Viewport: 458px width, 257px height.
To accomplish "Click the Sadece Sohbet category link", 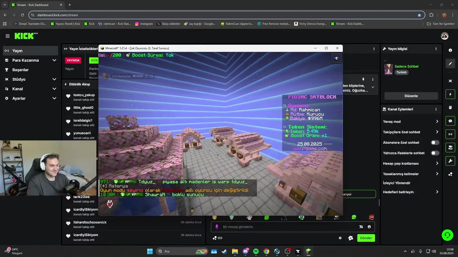I will [x=406, y=66].
